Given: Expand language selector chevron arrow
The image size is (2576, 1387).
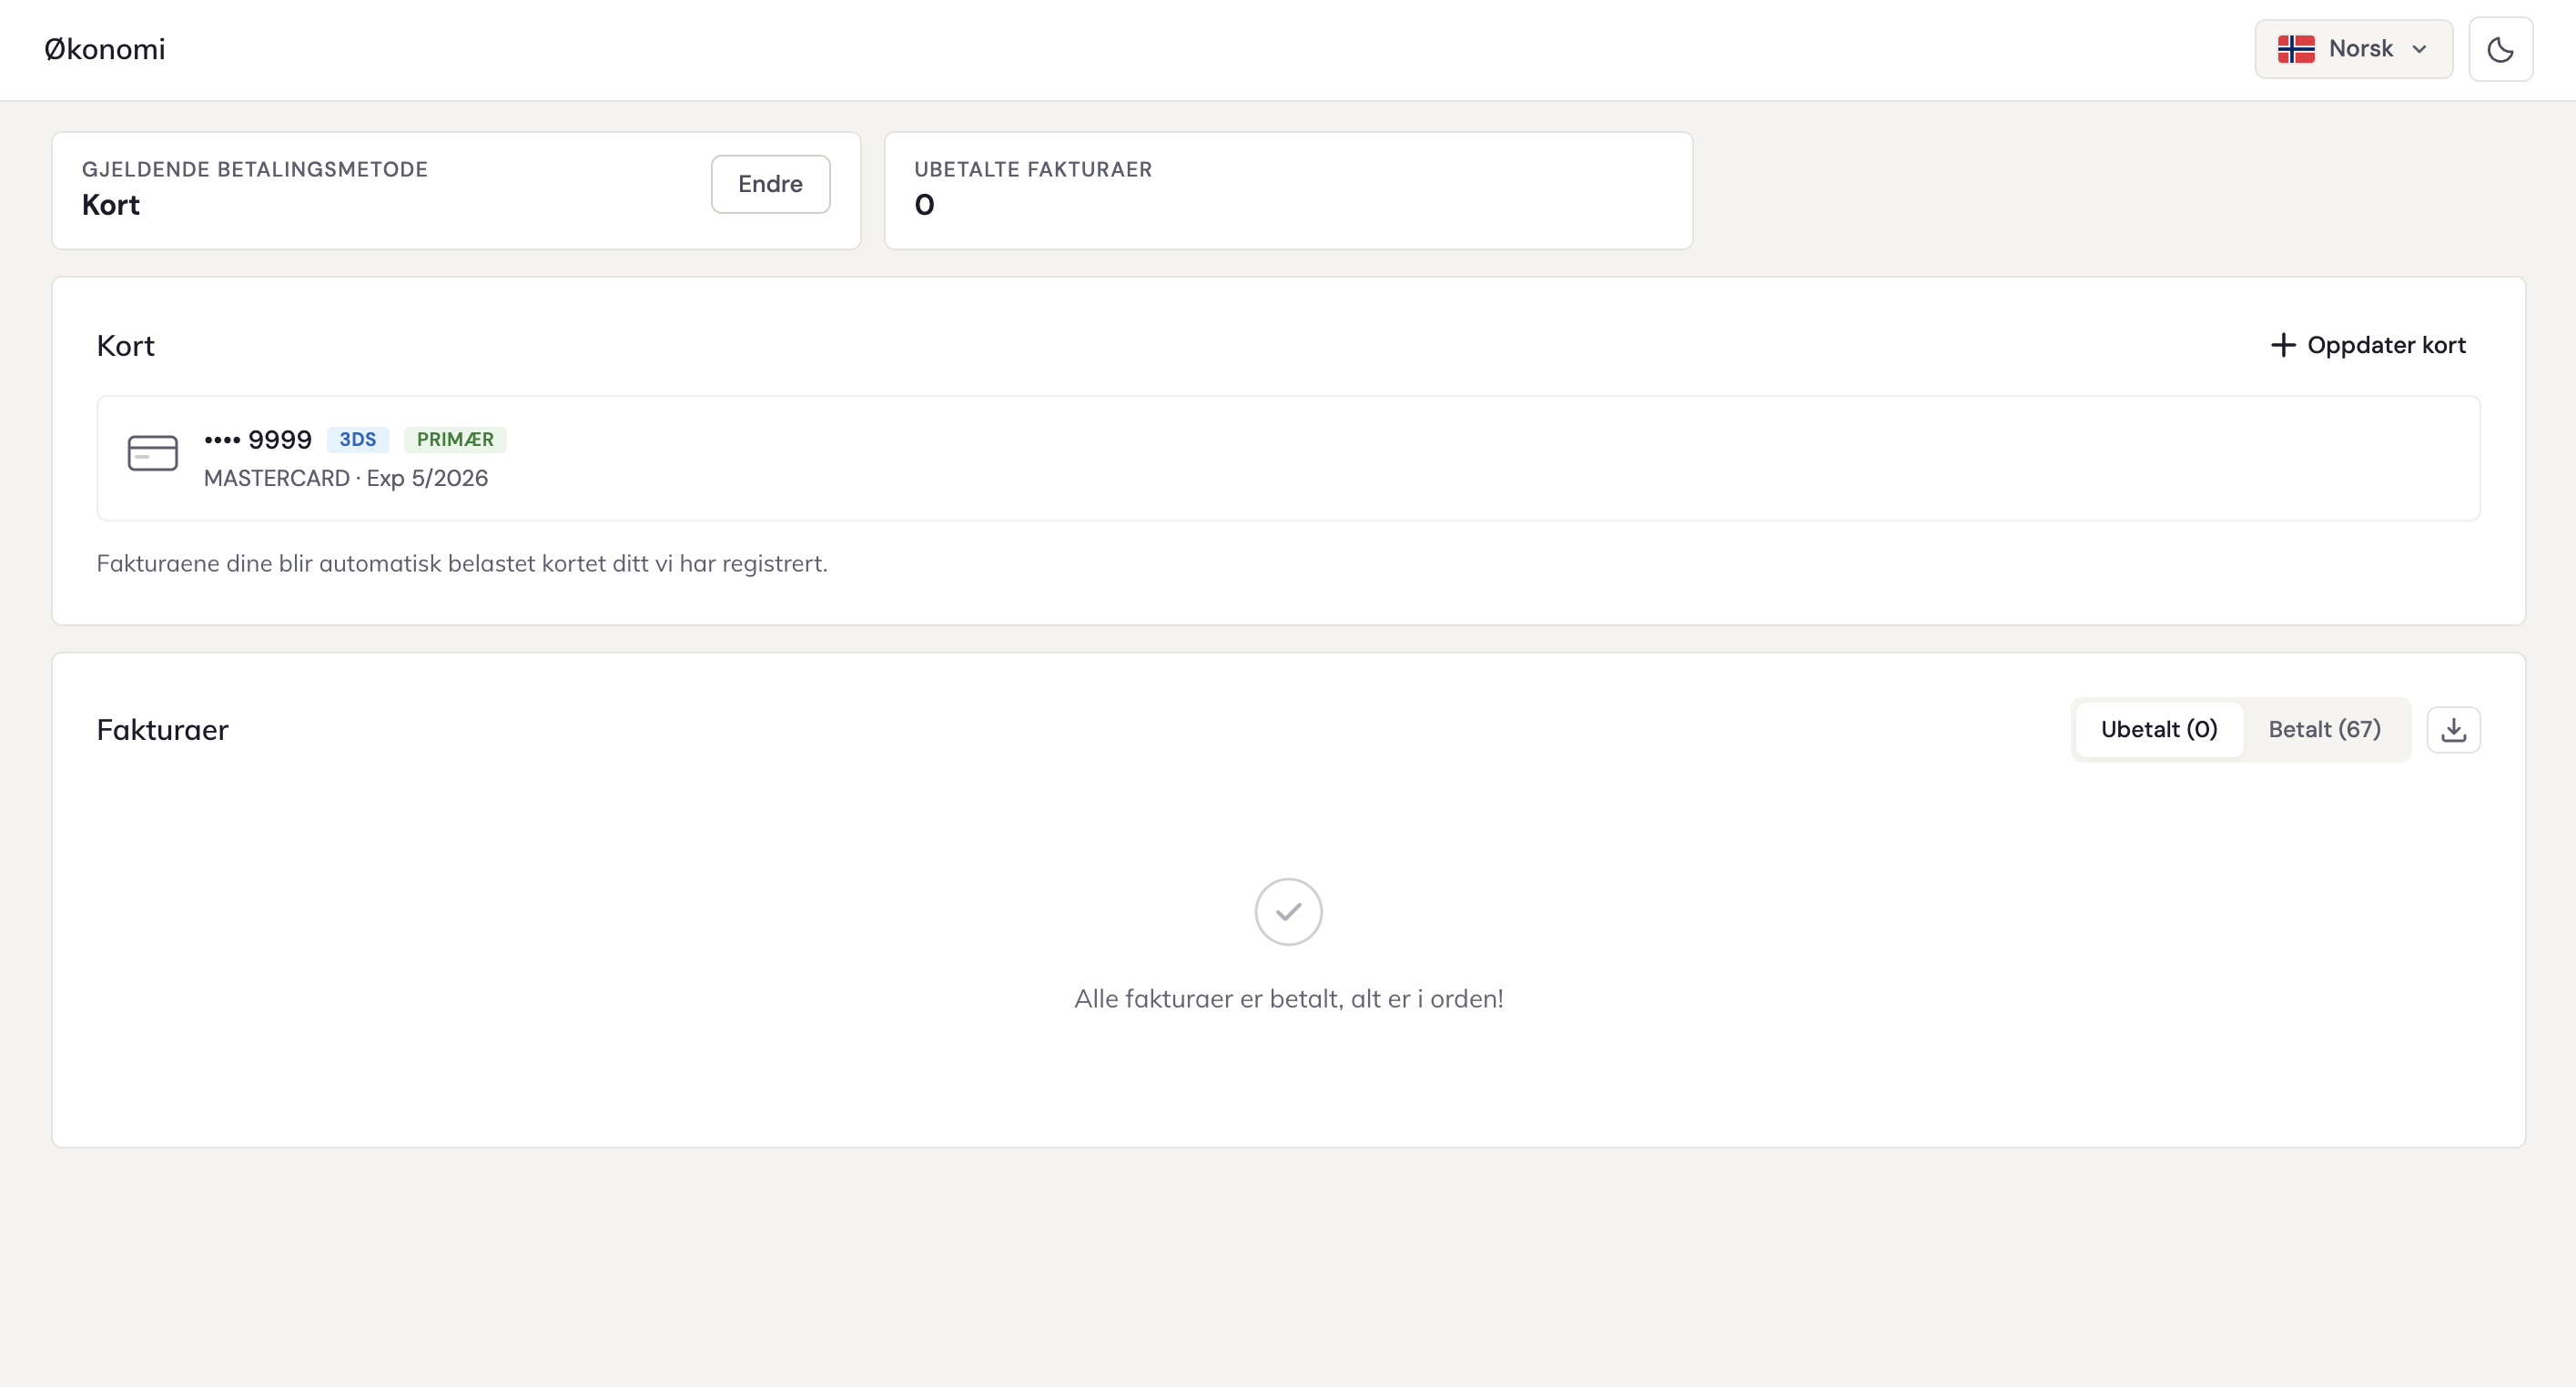Looking at the screenshot, I should click(2419, 49).
